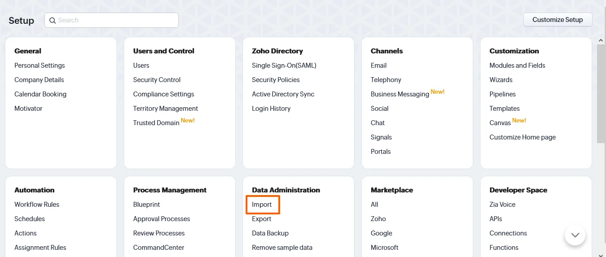
Task: Open Microsoft in Marketplace
Action: pos(385,248)
